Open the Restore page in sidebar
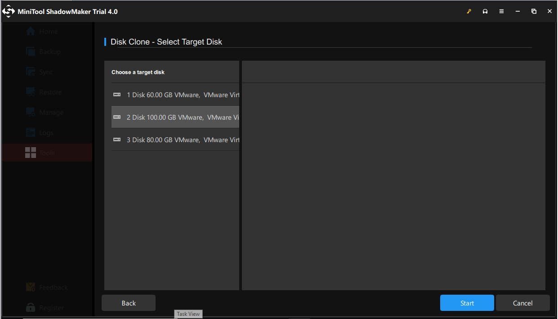This screenshot has height=319, width=558. 44,92
